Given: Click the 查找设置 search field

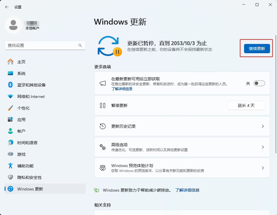Looking at the screenshot, I should coord(45,45).
